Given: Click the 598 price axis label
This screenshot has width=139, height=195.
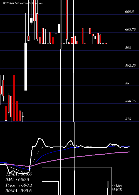Looking at the screenshot, I should [x=128, y=48].
